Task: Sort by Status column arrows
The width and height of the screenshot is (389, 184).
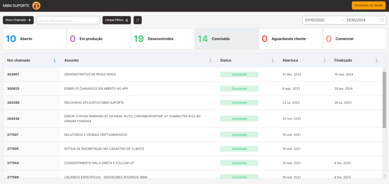Action: [x=272, y=60]
